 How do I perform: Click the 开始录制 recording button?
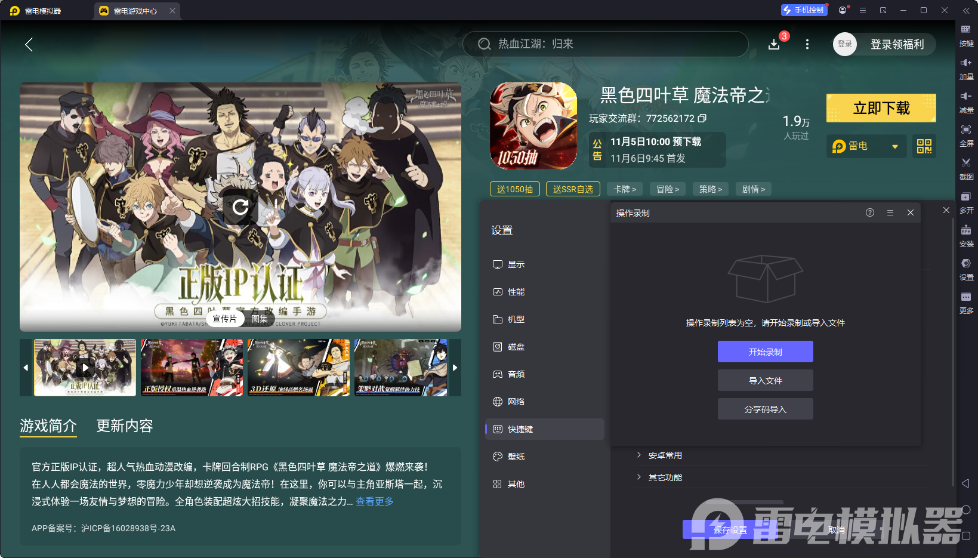(x=765, y=352)
